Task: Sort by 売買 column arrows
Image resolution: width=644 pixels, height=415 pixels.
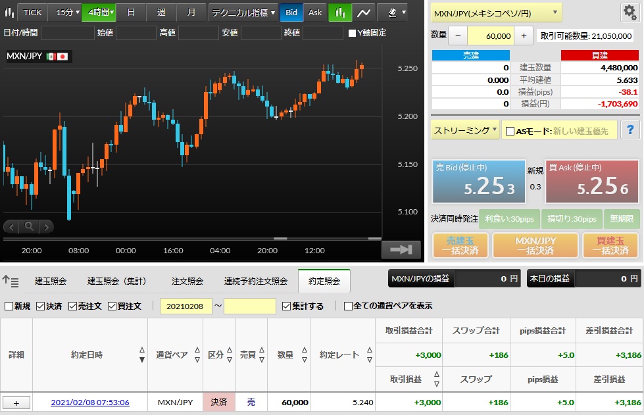Action: (262, 354)
